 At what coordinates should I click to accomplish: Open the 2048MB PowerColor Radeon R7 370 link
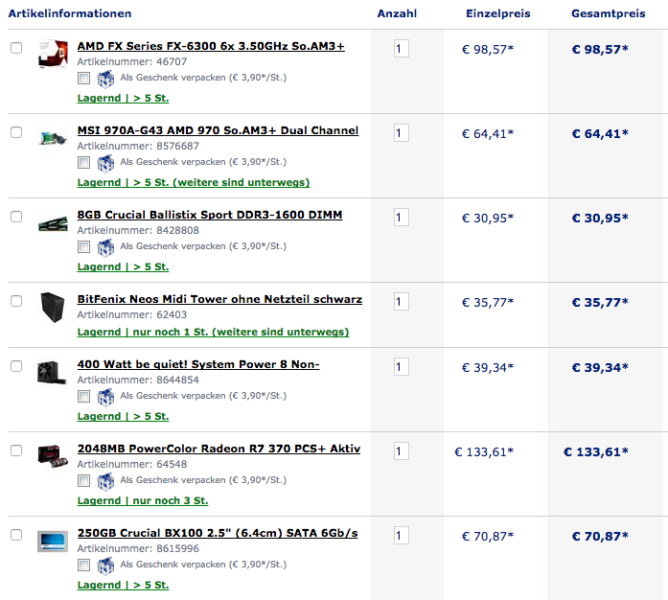[x=219, y=449]
